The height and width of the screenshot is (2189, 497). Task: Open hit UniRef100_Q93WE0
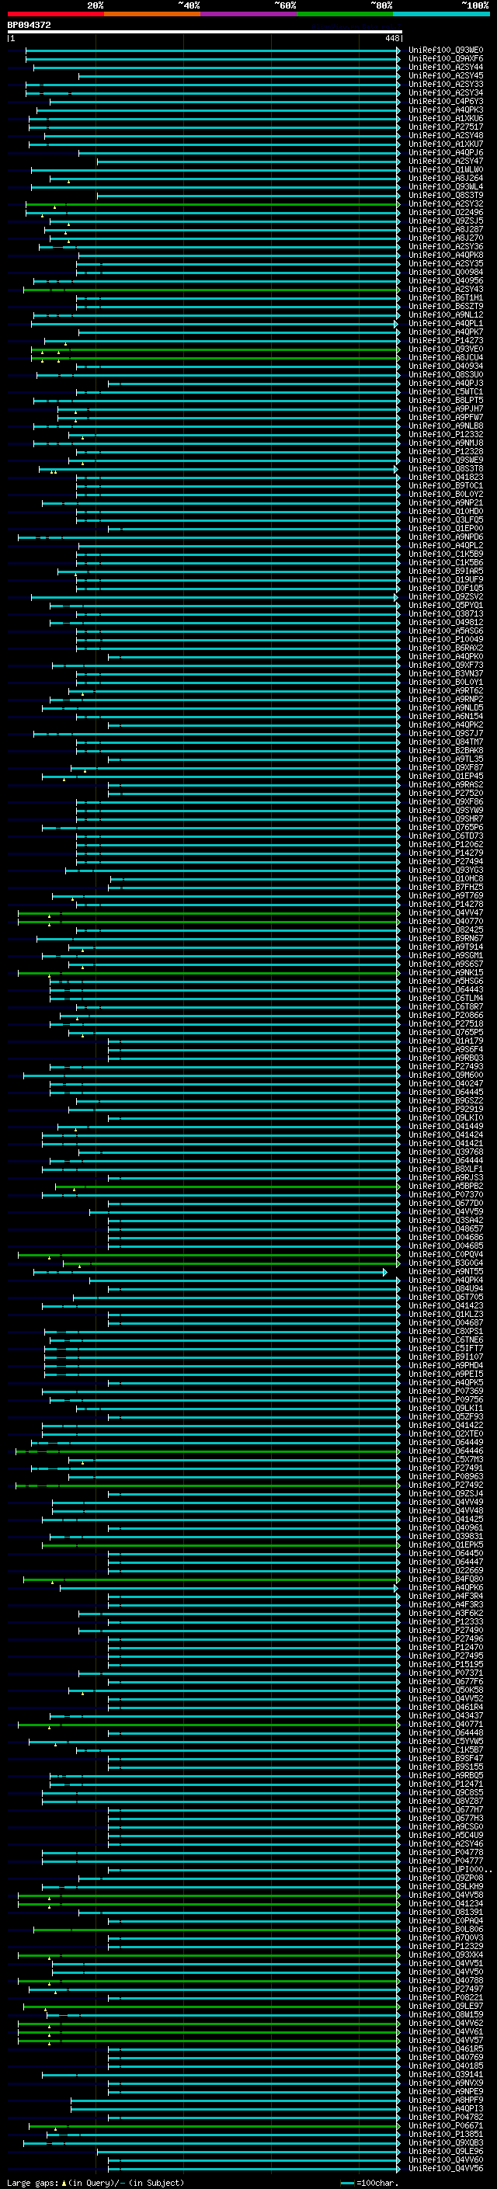[446, 50]
